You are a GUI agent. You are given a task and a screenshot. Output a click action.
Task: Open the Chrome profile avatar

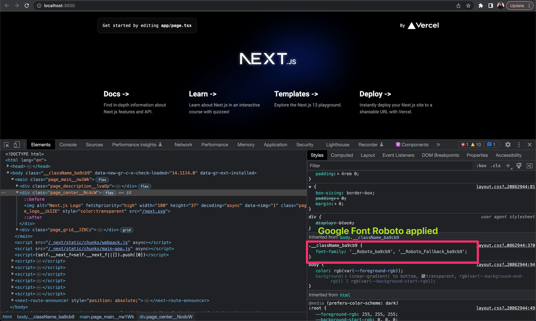point(501,6)
